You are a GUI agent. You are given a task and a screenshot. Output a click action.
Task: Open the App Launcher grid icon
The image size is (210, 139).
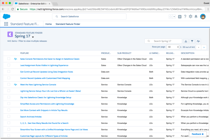(6, 24)
